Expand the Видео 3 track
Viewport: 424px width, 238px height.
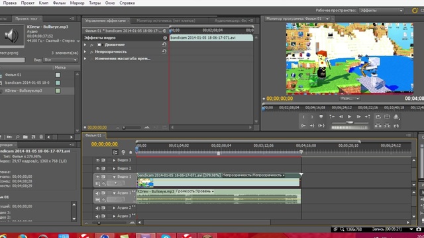click(114, 160)
